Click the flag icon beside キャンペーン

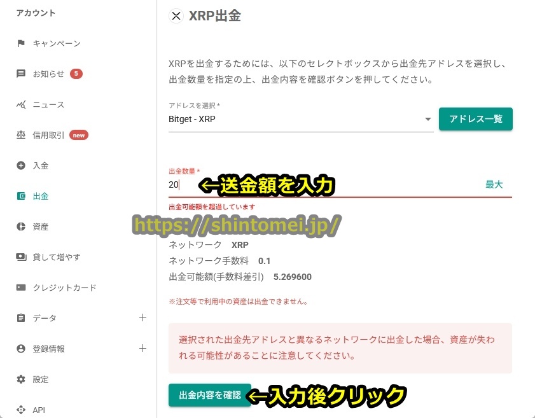click(x=21, y=43)
